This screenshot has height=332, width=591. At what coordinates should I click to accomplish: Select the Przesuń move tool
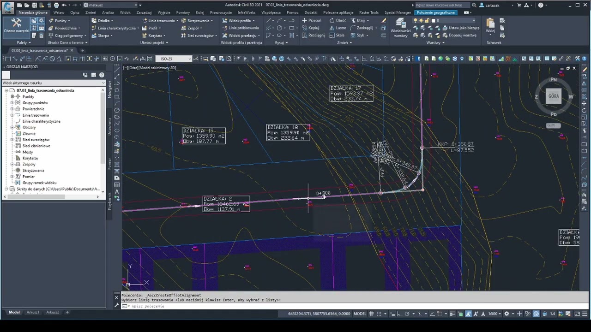(x=312, y=21)
